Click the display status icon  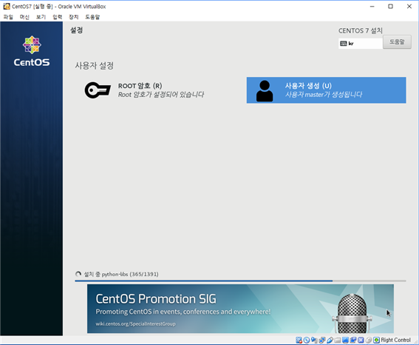(x=345, y=340)
